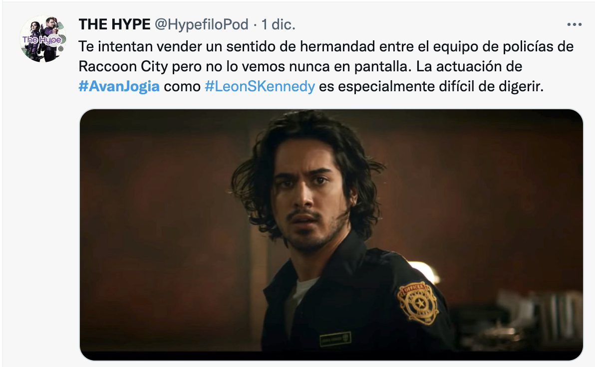
Task: Click the glowing lamp in photo background
Action: coord(423,271)
